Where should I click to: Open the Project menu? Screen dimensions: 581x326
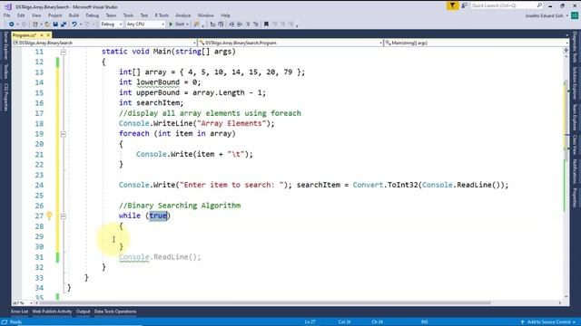54,15
